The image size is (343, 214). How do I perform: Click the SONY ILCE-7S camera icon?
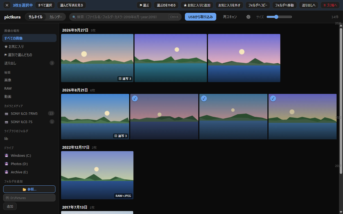(6, 122)
